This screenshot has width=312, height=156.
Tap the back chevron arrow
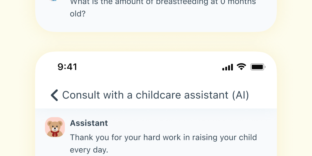pyautogui.click(x=54, y=95)
